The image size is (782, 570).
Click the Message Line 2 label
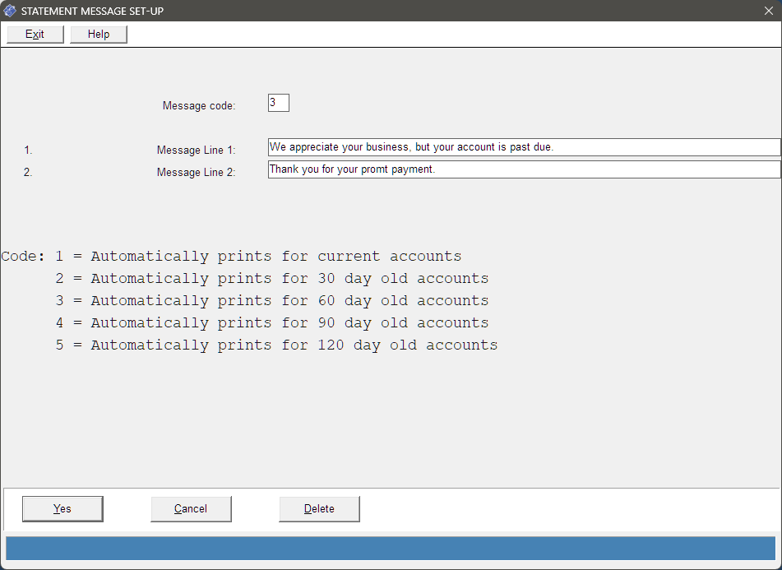click(196, 172)
